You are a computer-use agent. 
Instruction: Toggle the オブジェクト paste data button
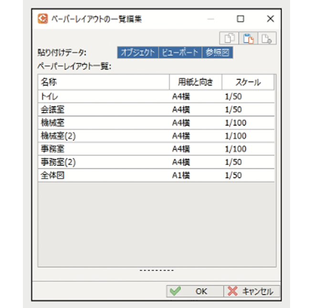pyautogui.click(x=138, y=52)
